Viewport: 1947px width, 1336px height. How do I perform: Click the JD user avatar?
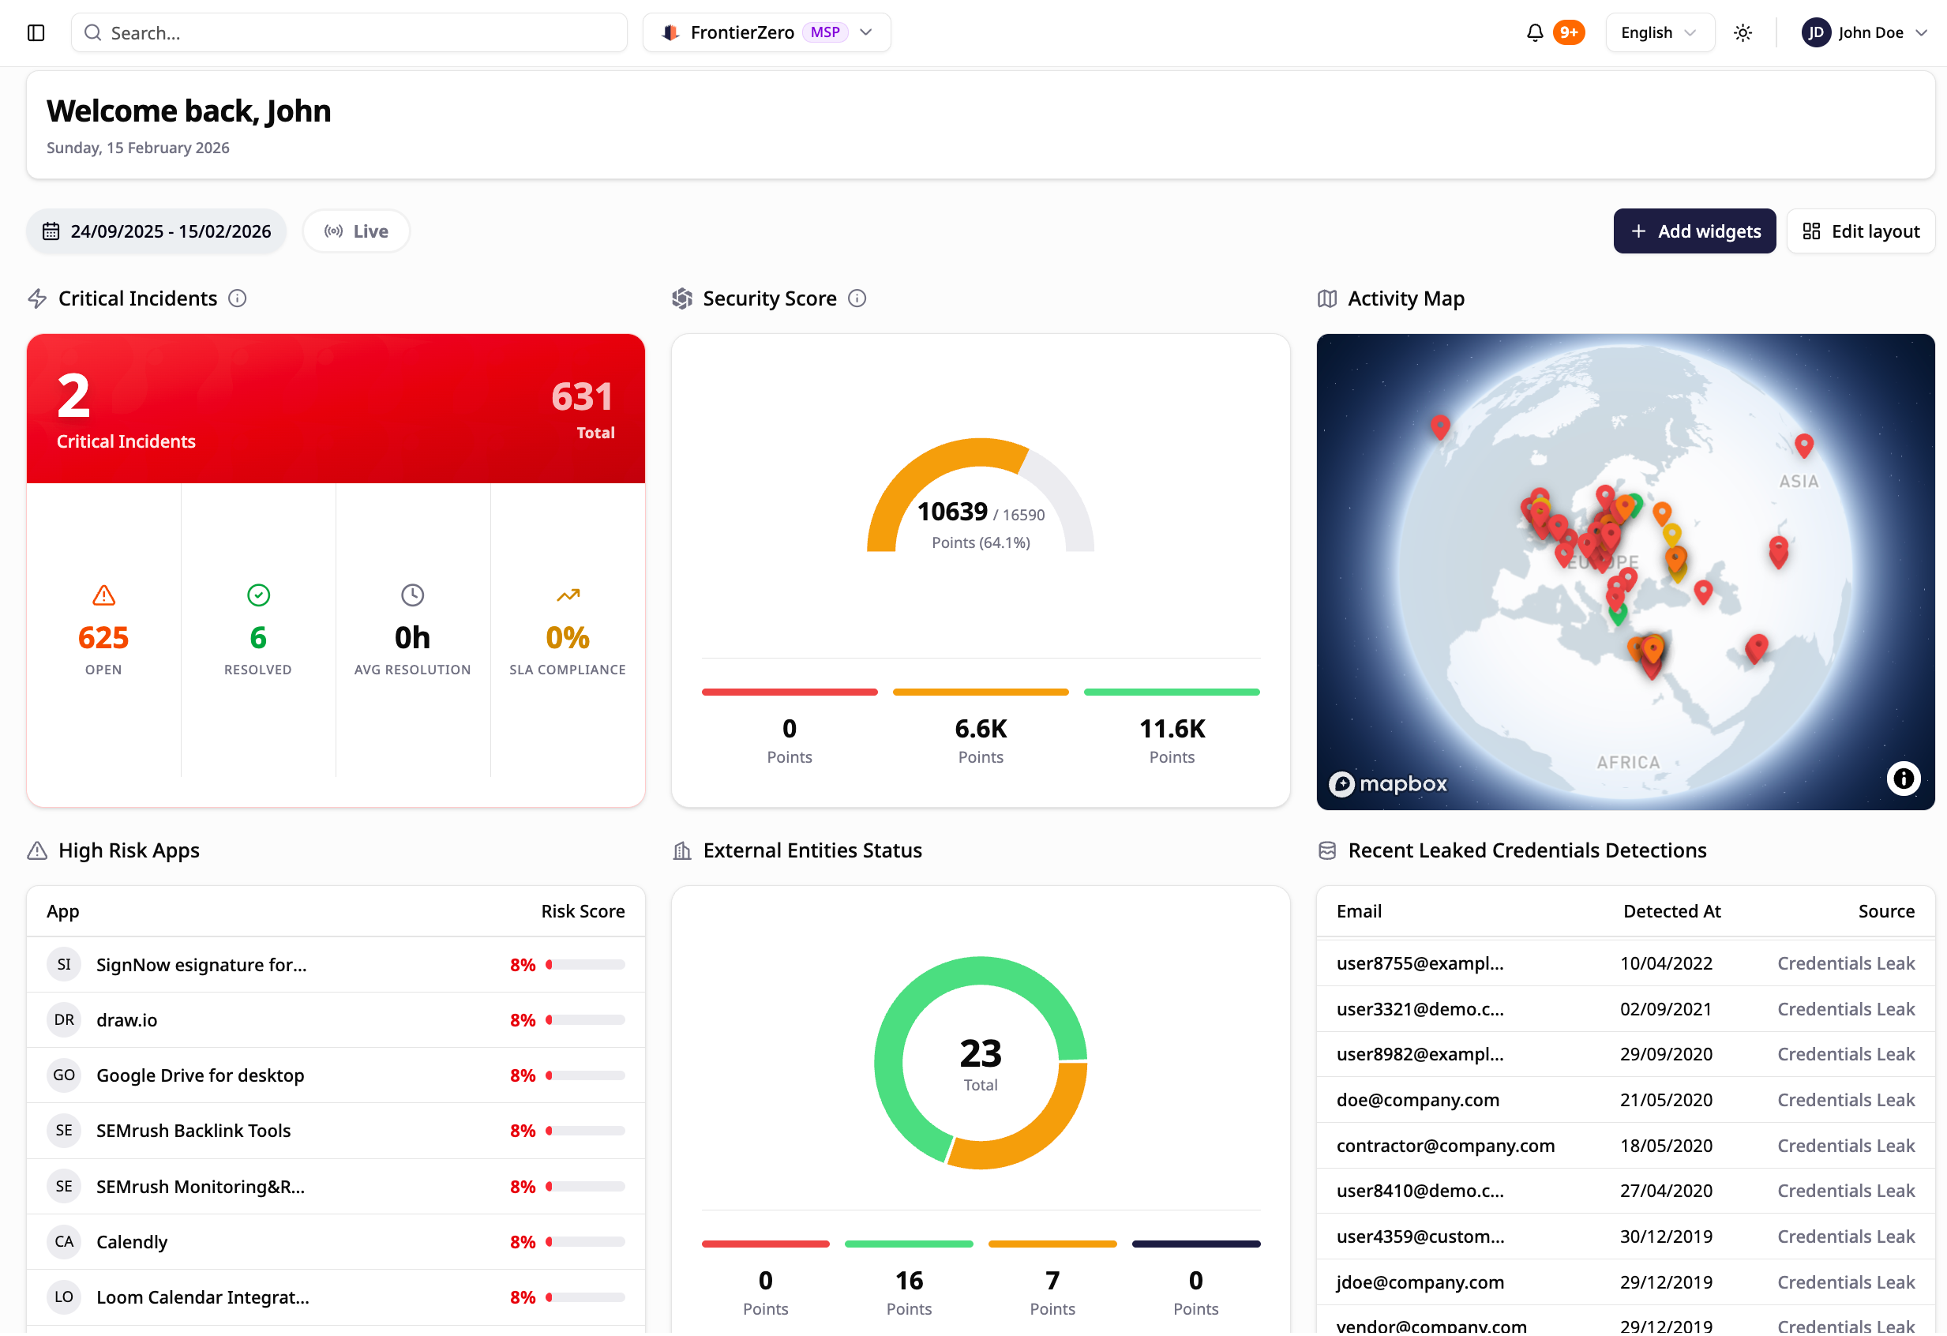point(1815,32)
